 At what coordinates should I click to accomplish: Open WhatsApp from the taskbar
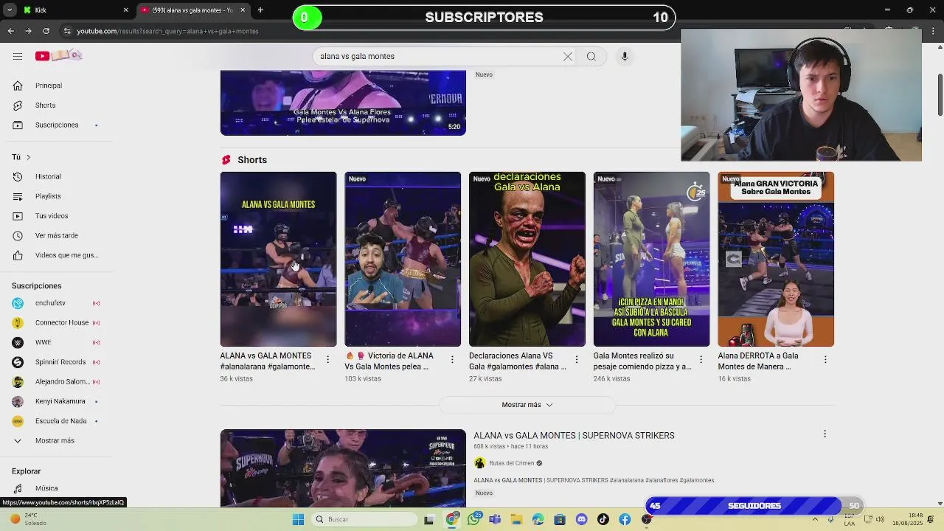473,519
